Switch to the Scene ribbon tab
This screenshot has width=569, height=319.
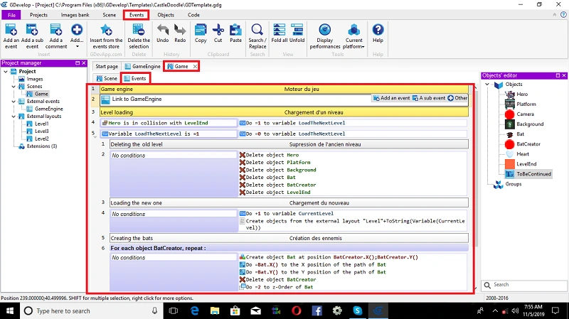110,15
